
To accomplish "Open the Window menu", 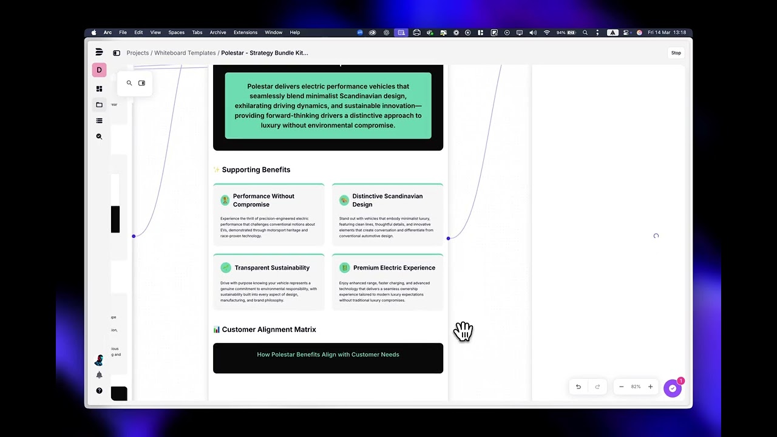I will (x=273, y=32).
